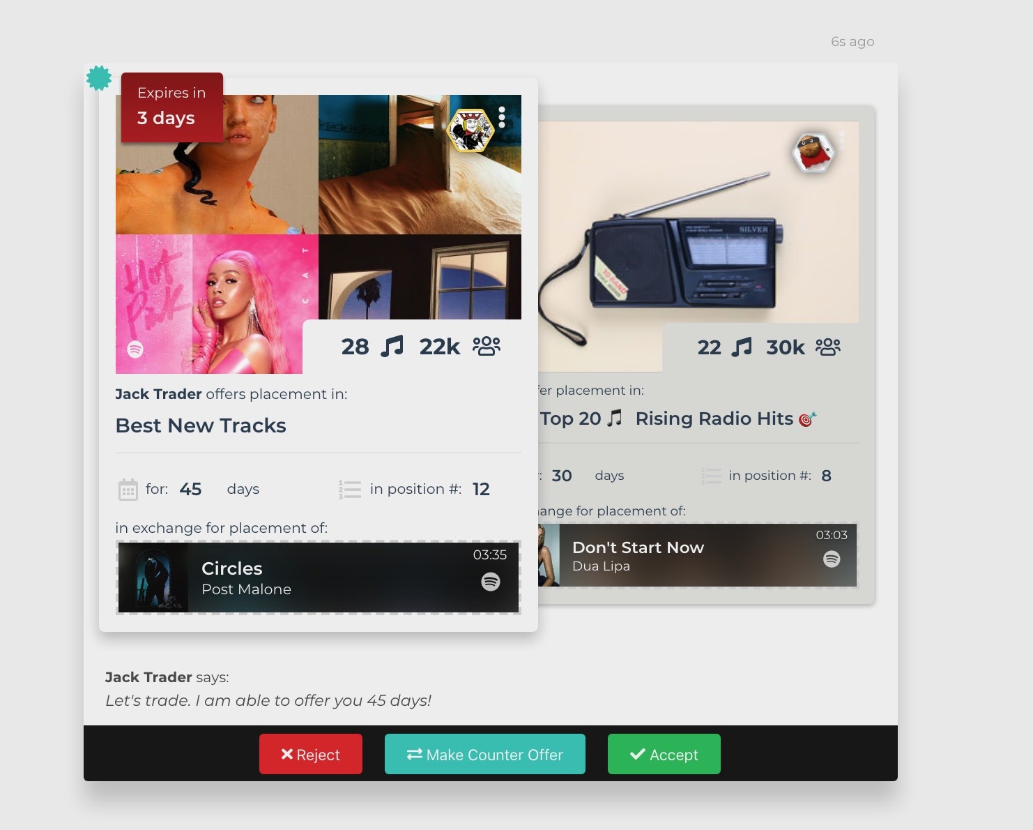Image resolution: width=1033 pixels, height=830 pixels.
Task: Click the 'Jack Trader says:' label
Action: click(167, 677)
